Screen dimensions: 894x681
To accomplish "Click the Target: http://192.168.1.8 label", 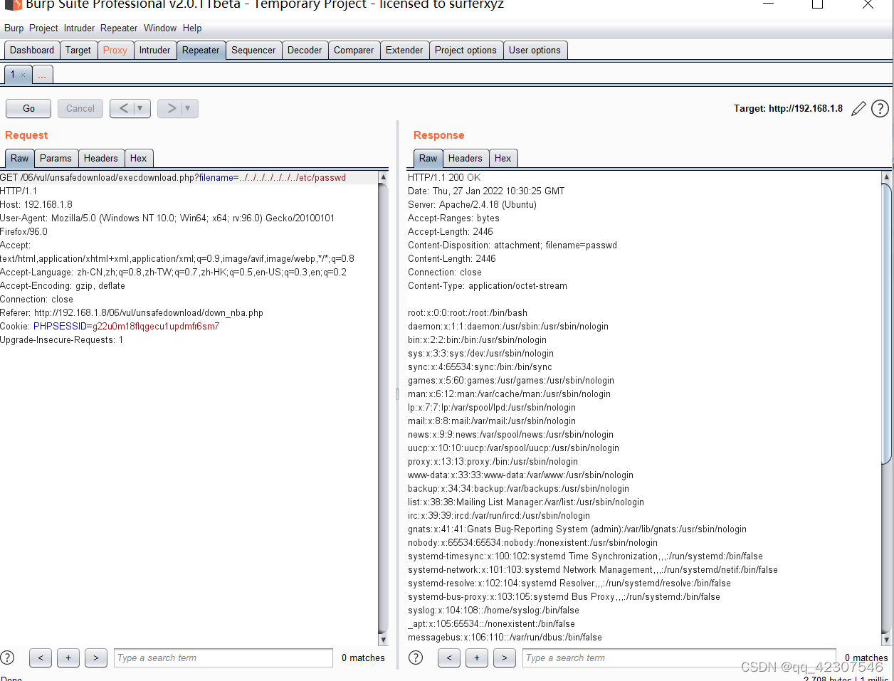I will (788, 109).
